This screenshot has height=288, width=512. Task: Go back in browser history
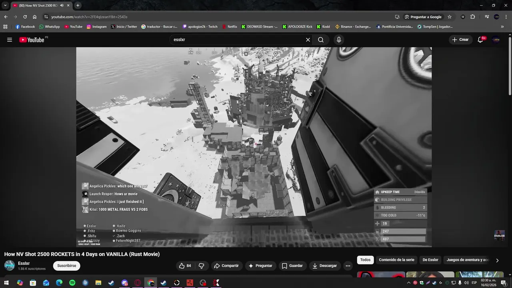[x=6, y=17]
